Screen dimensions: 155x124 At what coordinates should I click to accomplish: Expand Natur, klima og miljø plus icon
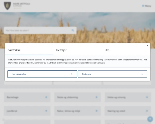click(x=97, y=111)
